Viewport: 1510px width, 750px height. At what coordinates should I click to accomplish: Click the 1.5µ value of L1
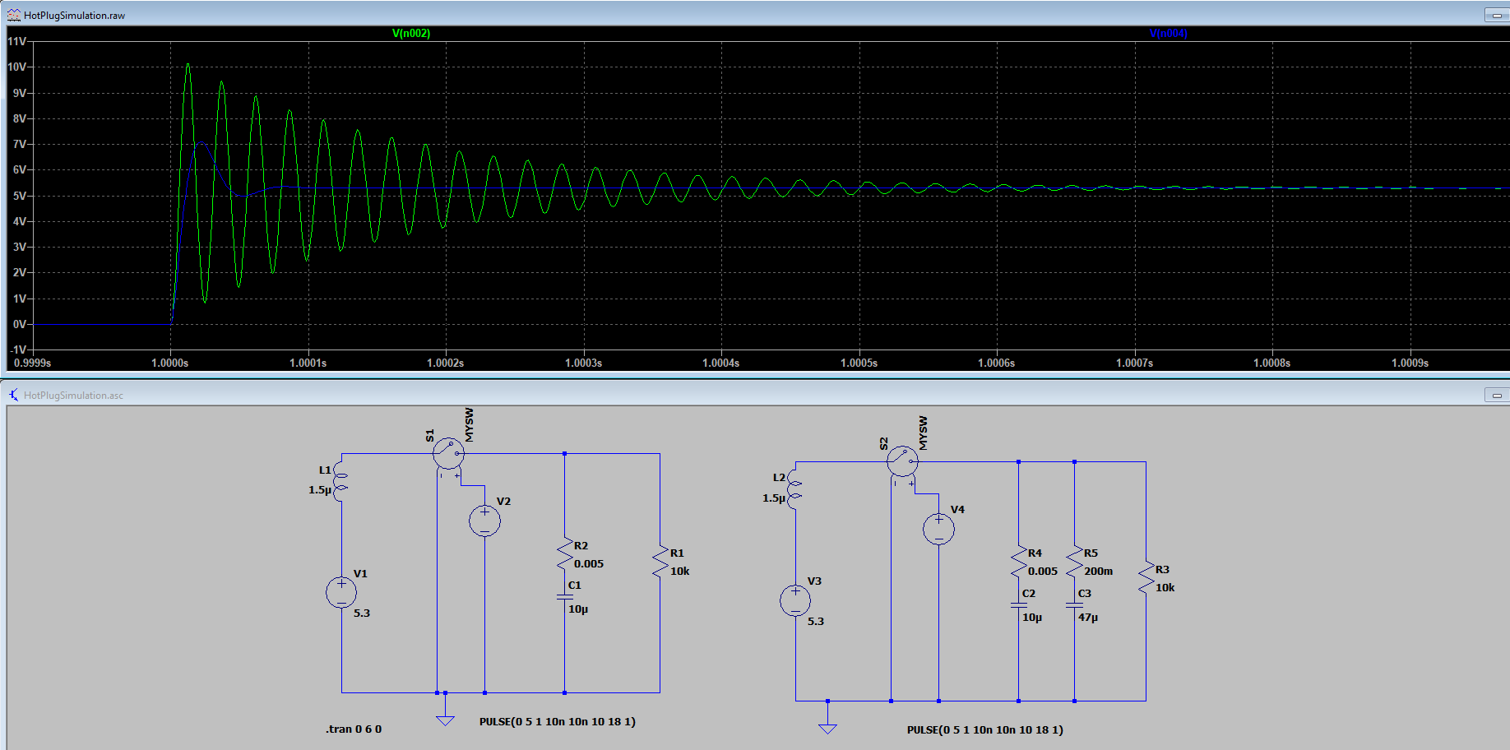coord(320,489)
